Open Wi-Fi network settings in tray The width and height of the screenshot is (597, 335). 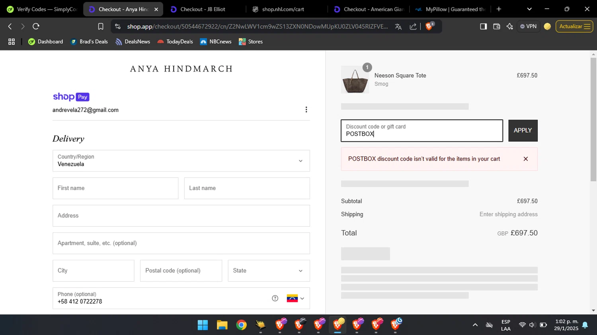point(522,325)
